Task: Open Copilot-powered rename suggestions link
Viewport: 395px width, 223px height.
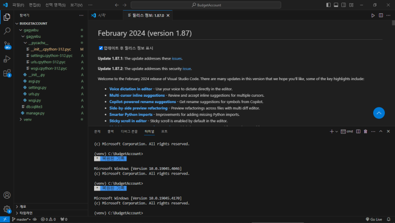Action: [x=142, y=102]
